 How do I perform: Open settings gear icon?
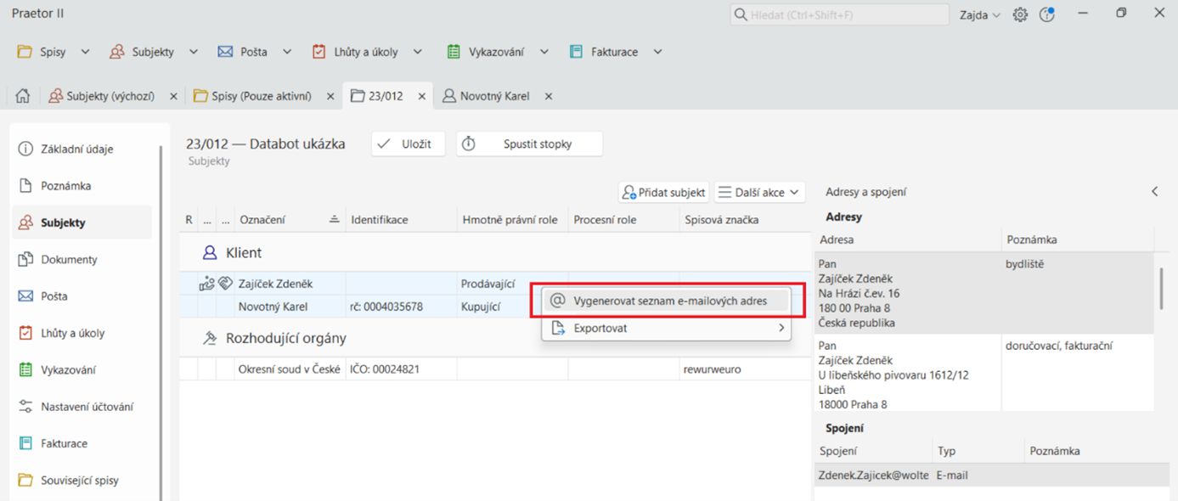click(x=1020, y=14)
